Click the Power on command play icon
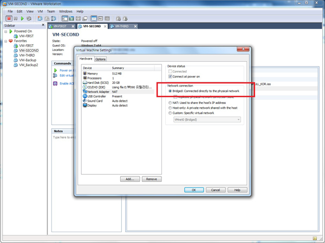The height and width of the screenshot is (243, 325). (x=55, y=70)
